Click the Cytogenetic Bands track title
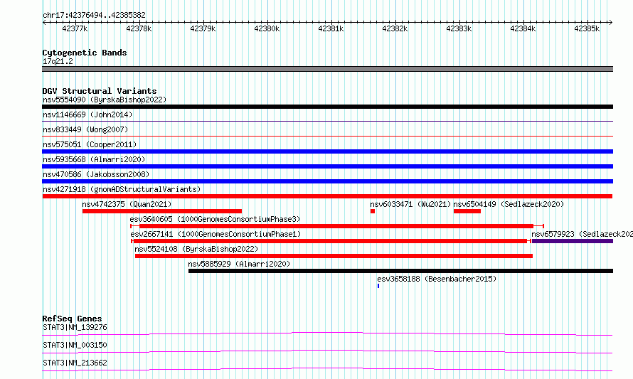633x379 pixels. click(x=85, y=53)
